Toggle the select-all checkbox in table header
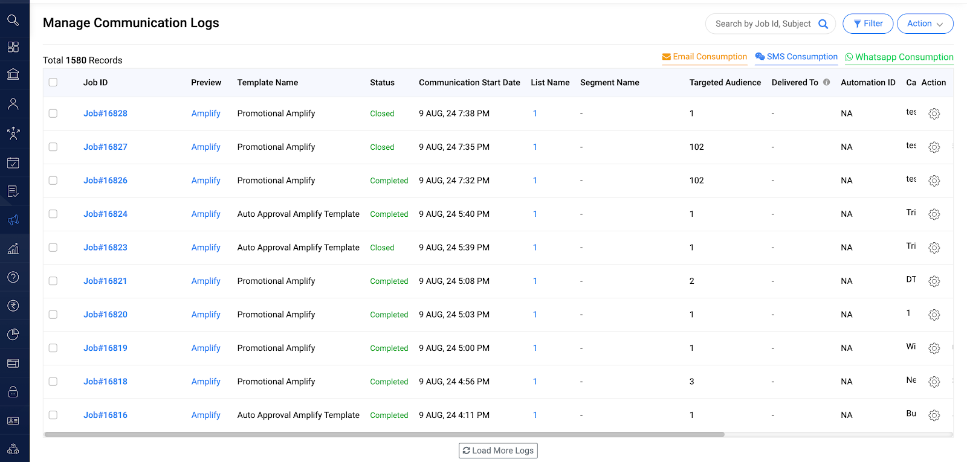Viewport: 967px width, 462px height. (x=53, y=82)
